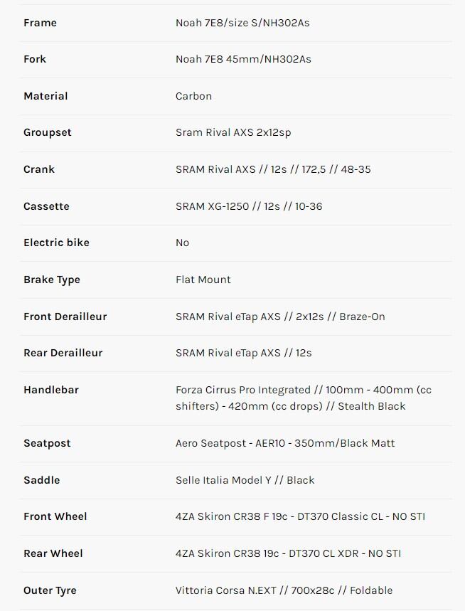Click the Rear Wheel 4ZA Skiron value
This screenshot has height=611, width=465.
288,553
